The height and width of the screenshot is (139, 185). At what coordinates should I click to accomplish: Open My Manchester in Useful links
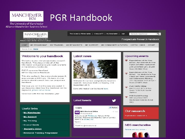(x=32, y=113)
